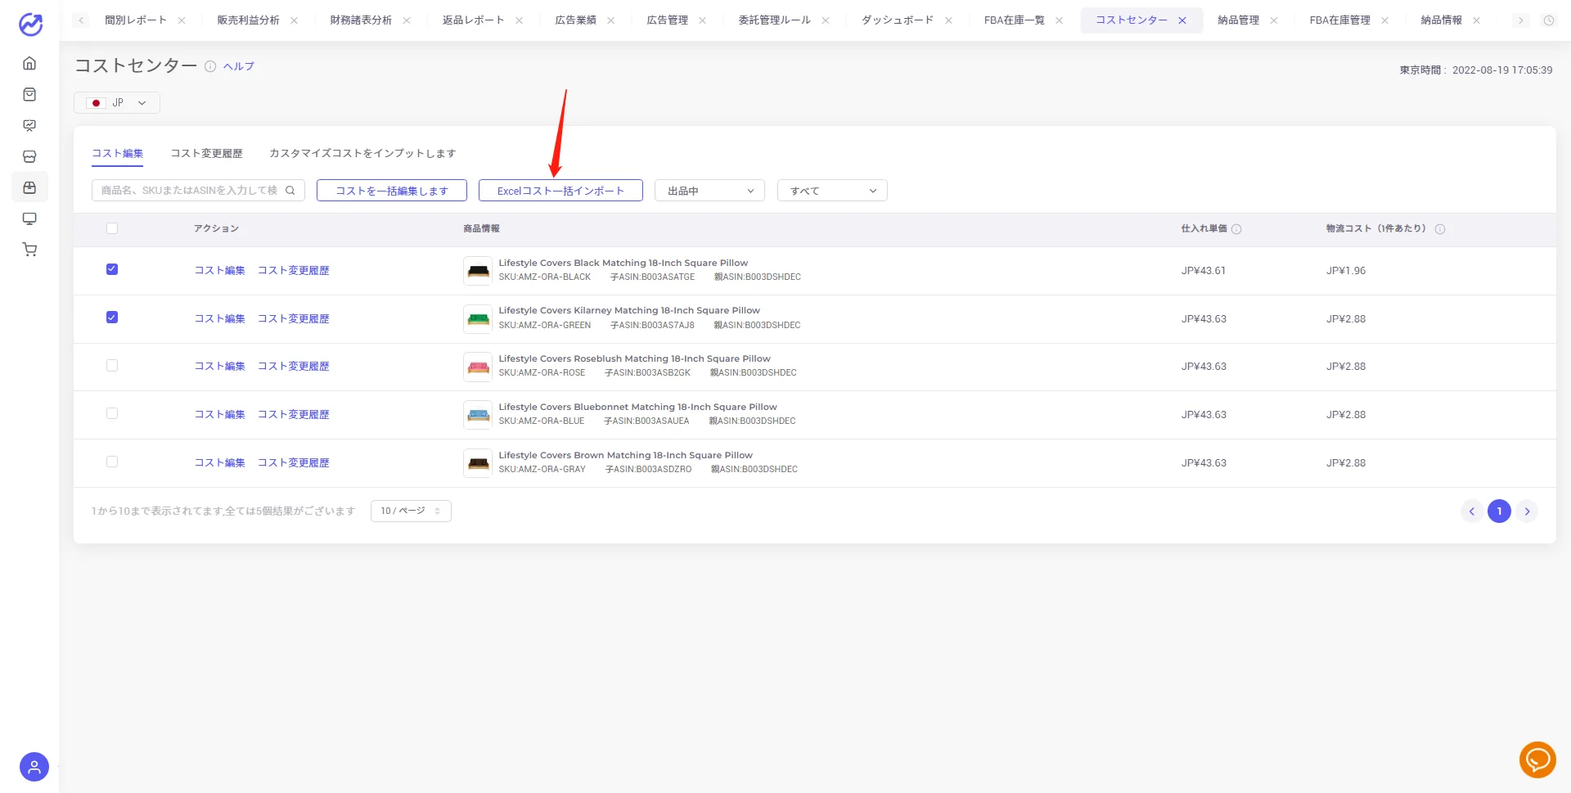Check the Roseblush pillow row checkbox
1571x793 pixels.
point(112,366)
